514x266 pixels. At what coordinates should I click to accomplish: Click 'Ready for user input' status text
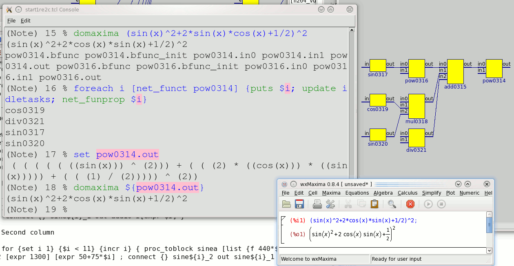coord(397,259)
